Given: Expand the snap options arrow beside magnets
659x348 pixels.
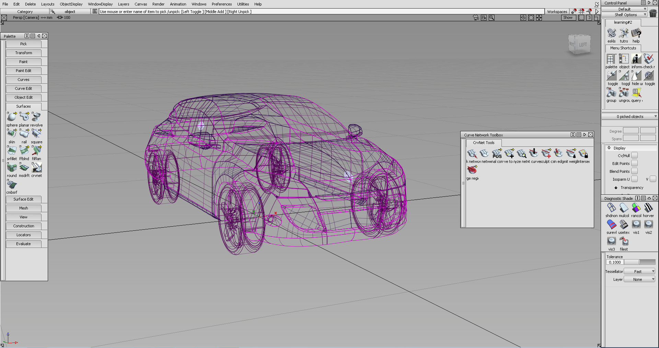Looking at the screenshot, I should click(x=597, y=11).
